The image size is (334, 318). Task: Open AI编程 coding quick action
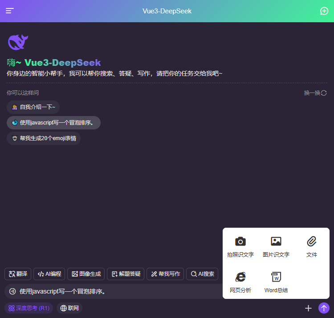click(50, 274)
